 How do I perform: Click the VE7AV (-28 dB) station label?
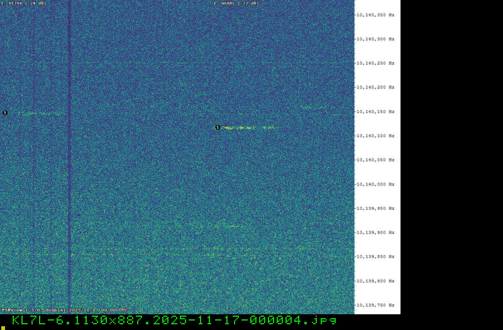coord(23,3)
